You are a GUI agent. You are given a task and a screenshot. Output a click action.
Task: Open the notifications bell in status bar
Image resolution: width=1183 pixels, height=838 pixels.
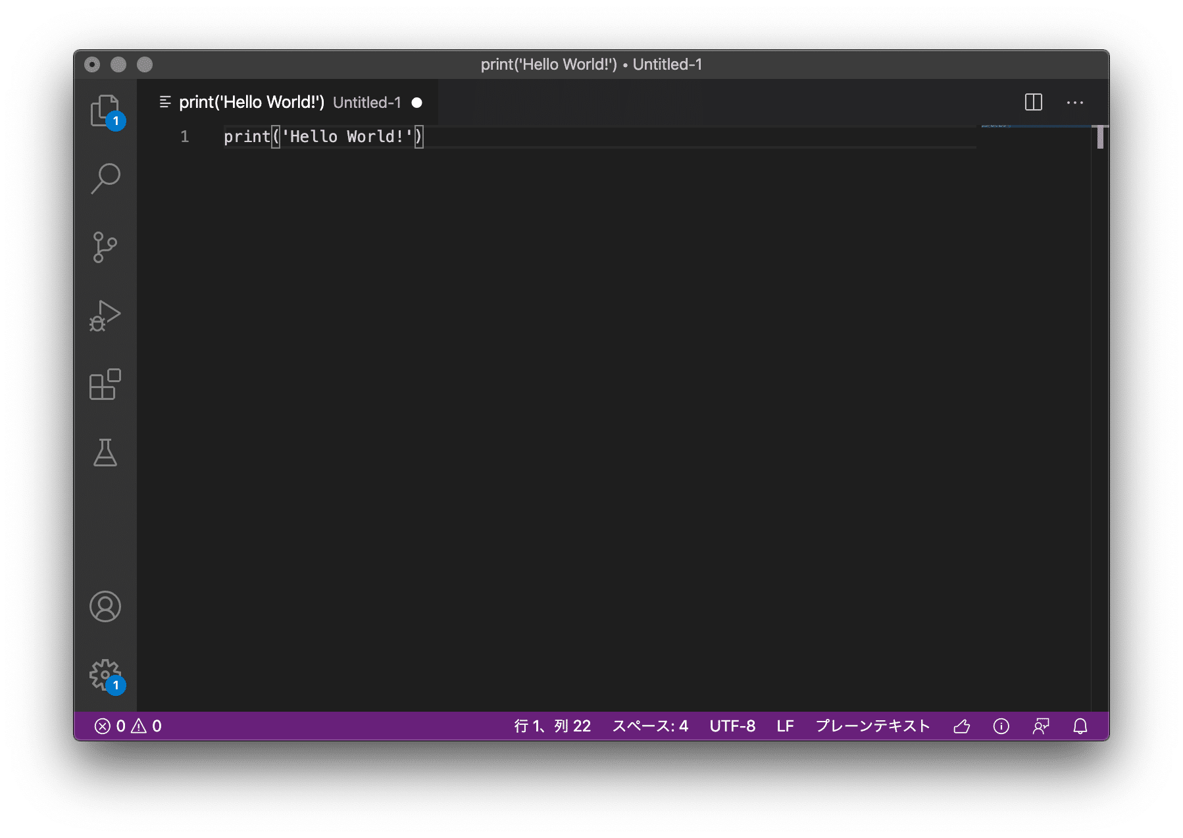pyautogui.click(x=1080, y=726)
